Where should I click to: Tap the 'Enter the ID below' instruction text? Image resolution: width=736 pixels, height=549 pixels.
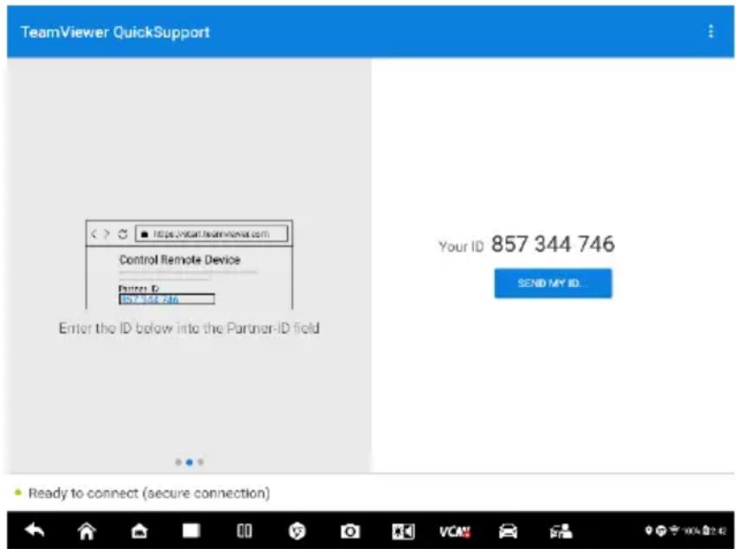pos(189,328)
